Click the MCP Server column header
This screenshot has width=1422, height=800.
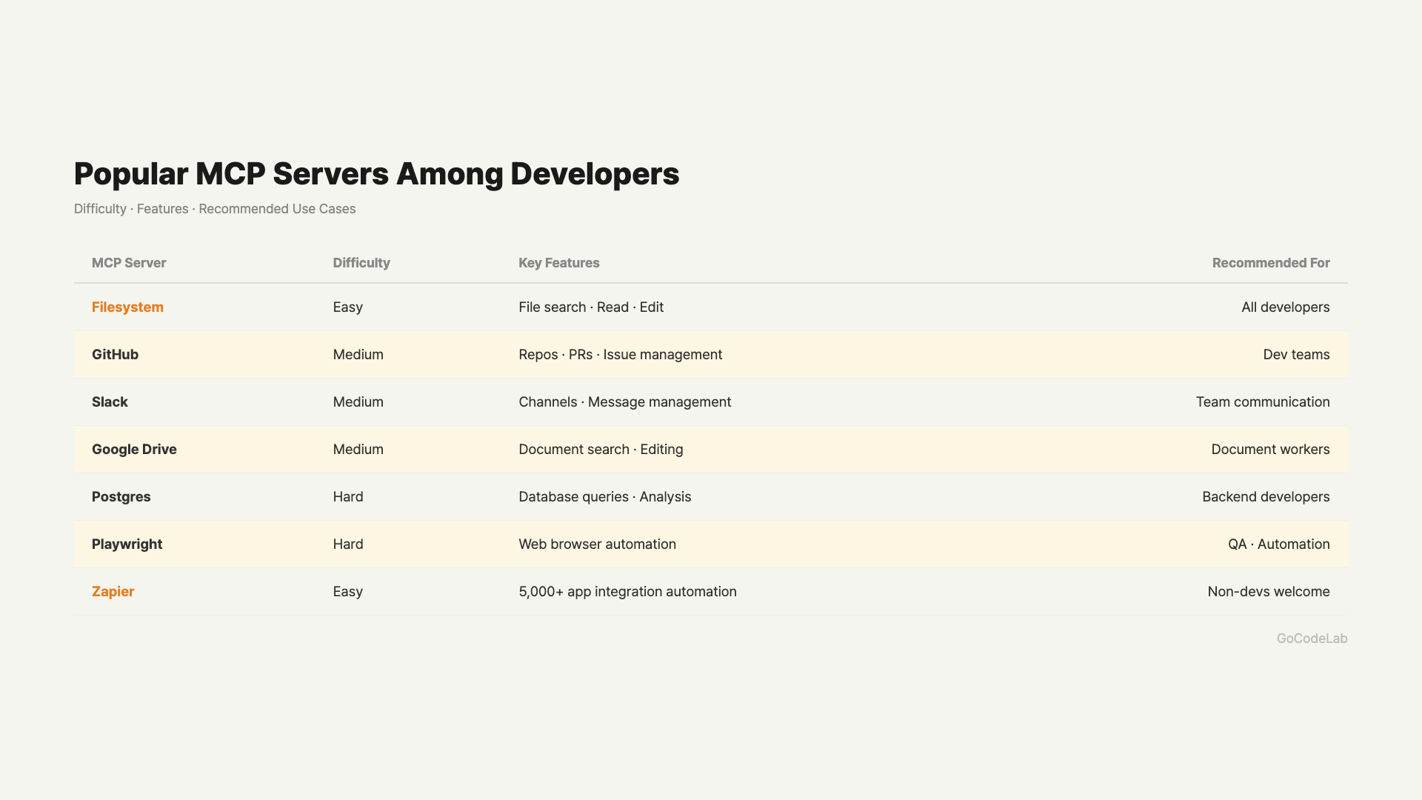pos(129,263)
